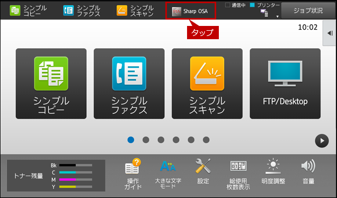
Task: Go to next page with round arrow
Action: [322, 141]
